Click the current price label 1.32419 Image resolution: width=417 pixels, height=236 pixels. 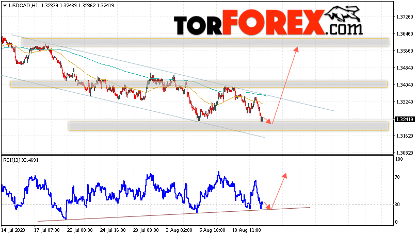404,120
